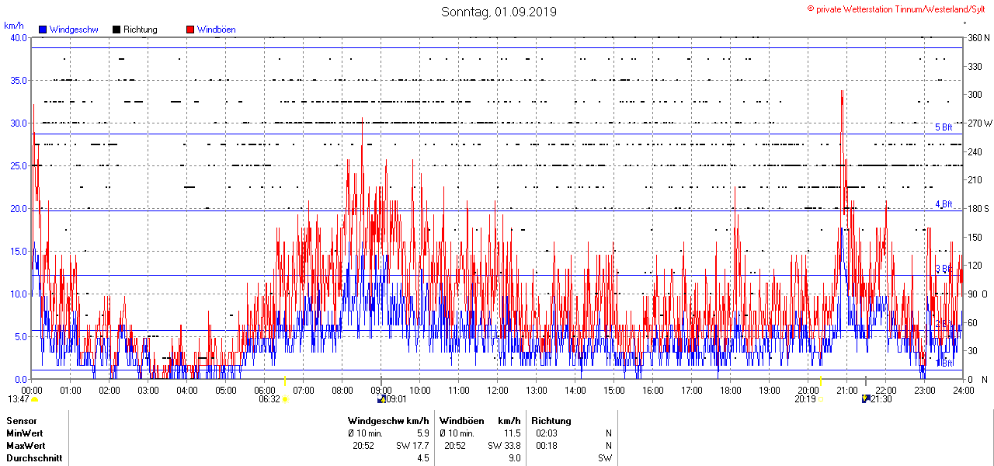Click the moon icon beside 09:01
Viewport: 994px width, 466px height.
(381, 399)
